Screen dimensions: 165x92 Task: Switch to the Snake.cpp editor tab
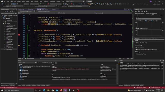coord(30,9)
